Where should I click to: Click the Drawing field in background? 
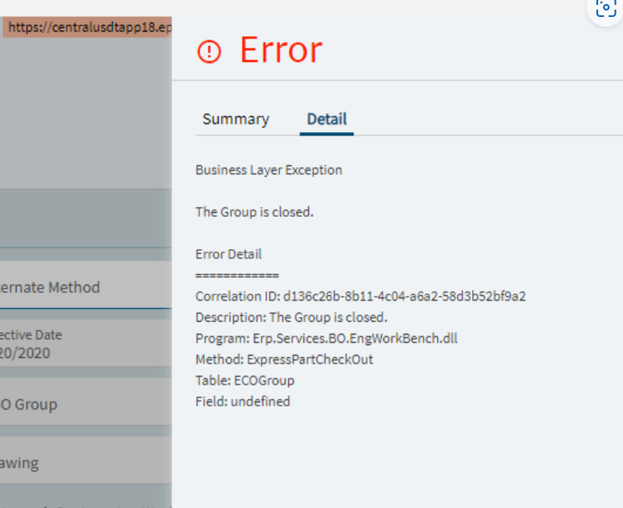pos(86,460)
